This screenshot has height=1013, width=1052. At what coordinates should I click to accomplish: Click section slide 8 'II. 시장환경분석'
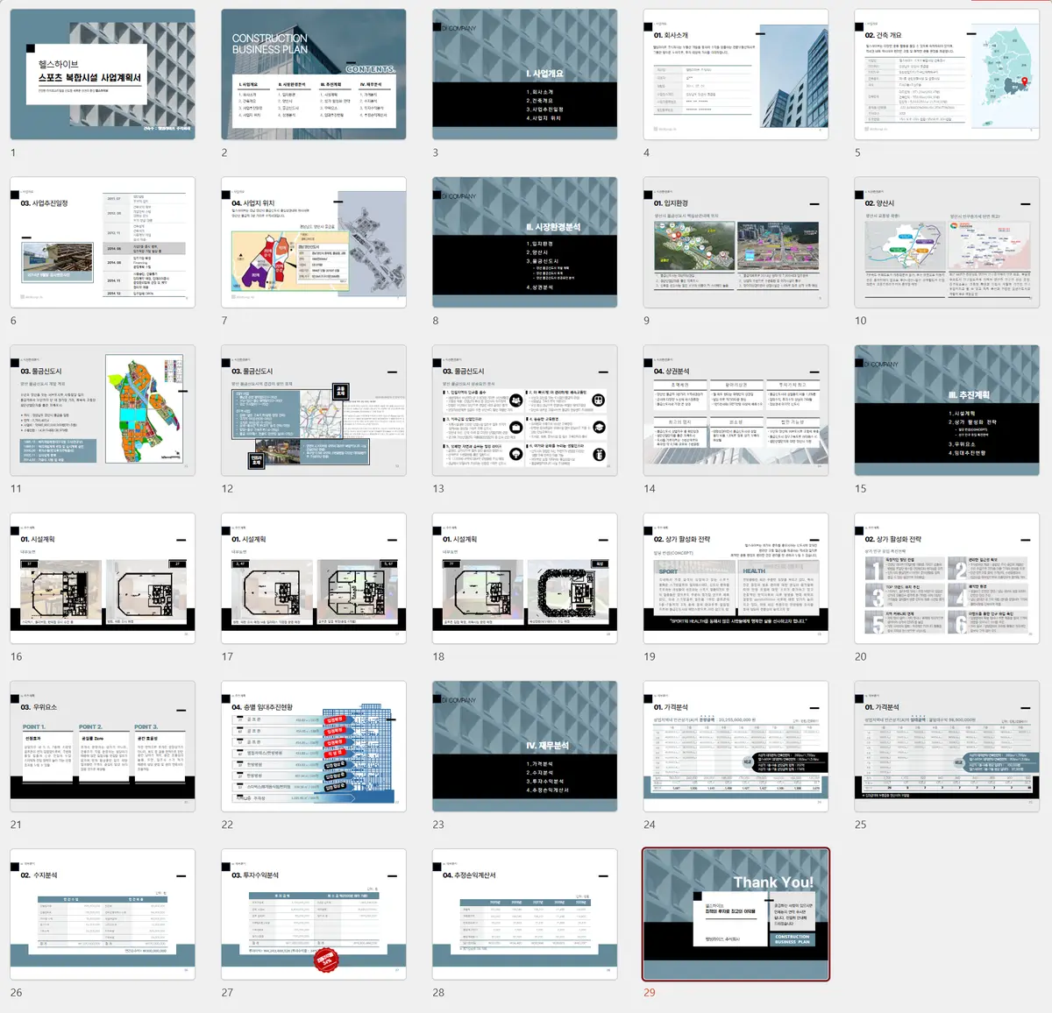coord(524,243)
